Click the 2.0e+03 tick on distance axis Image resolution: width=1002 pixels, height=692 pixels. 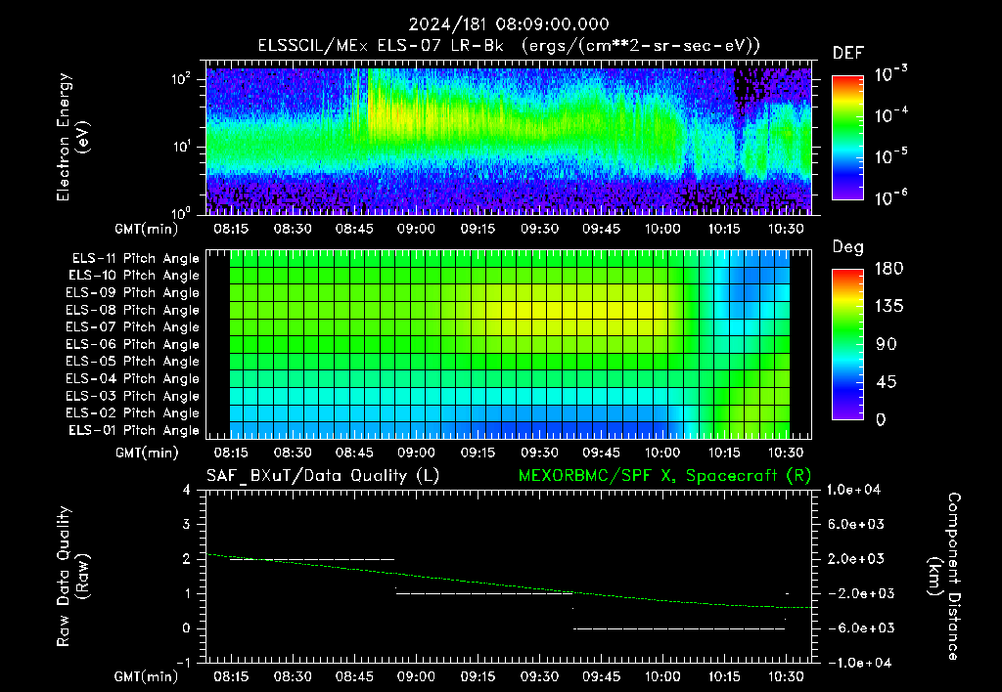tap(855, 558)
